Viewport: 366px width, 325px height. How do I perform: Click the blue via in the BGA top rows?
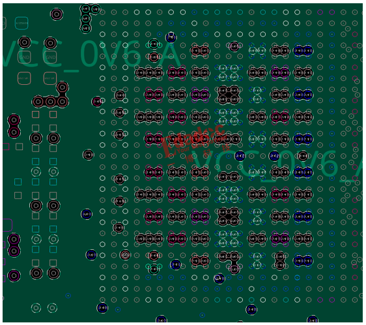(171, 37)
